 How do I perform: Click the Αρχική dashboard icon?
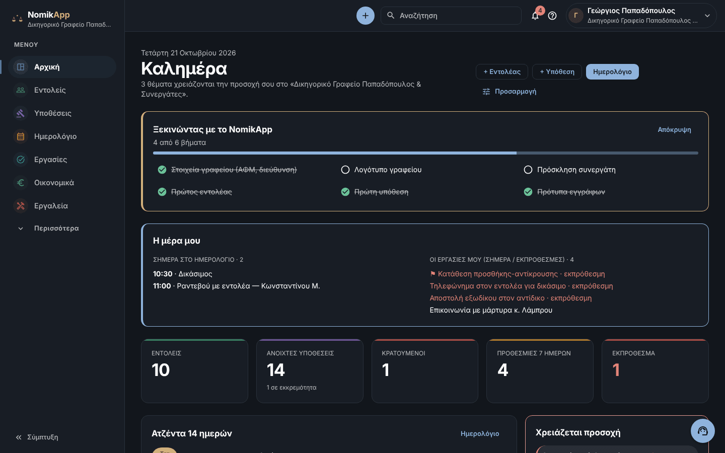click(21, 67)
